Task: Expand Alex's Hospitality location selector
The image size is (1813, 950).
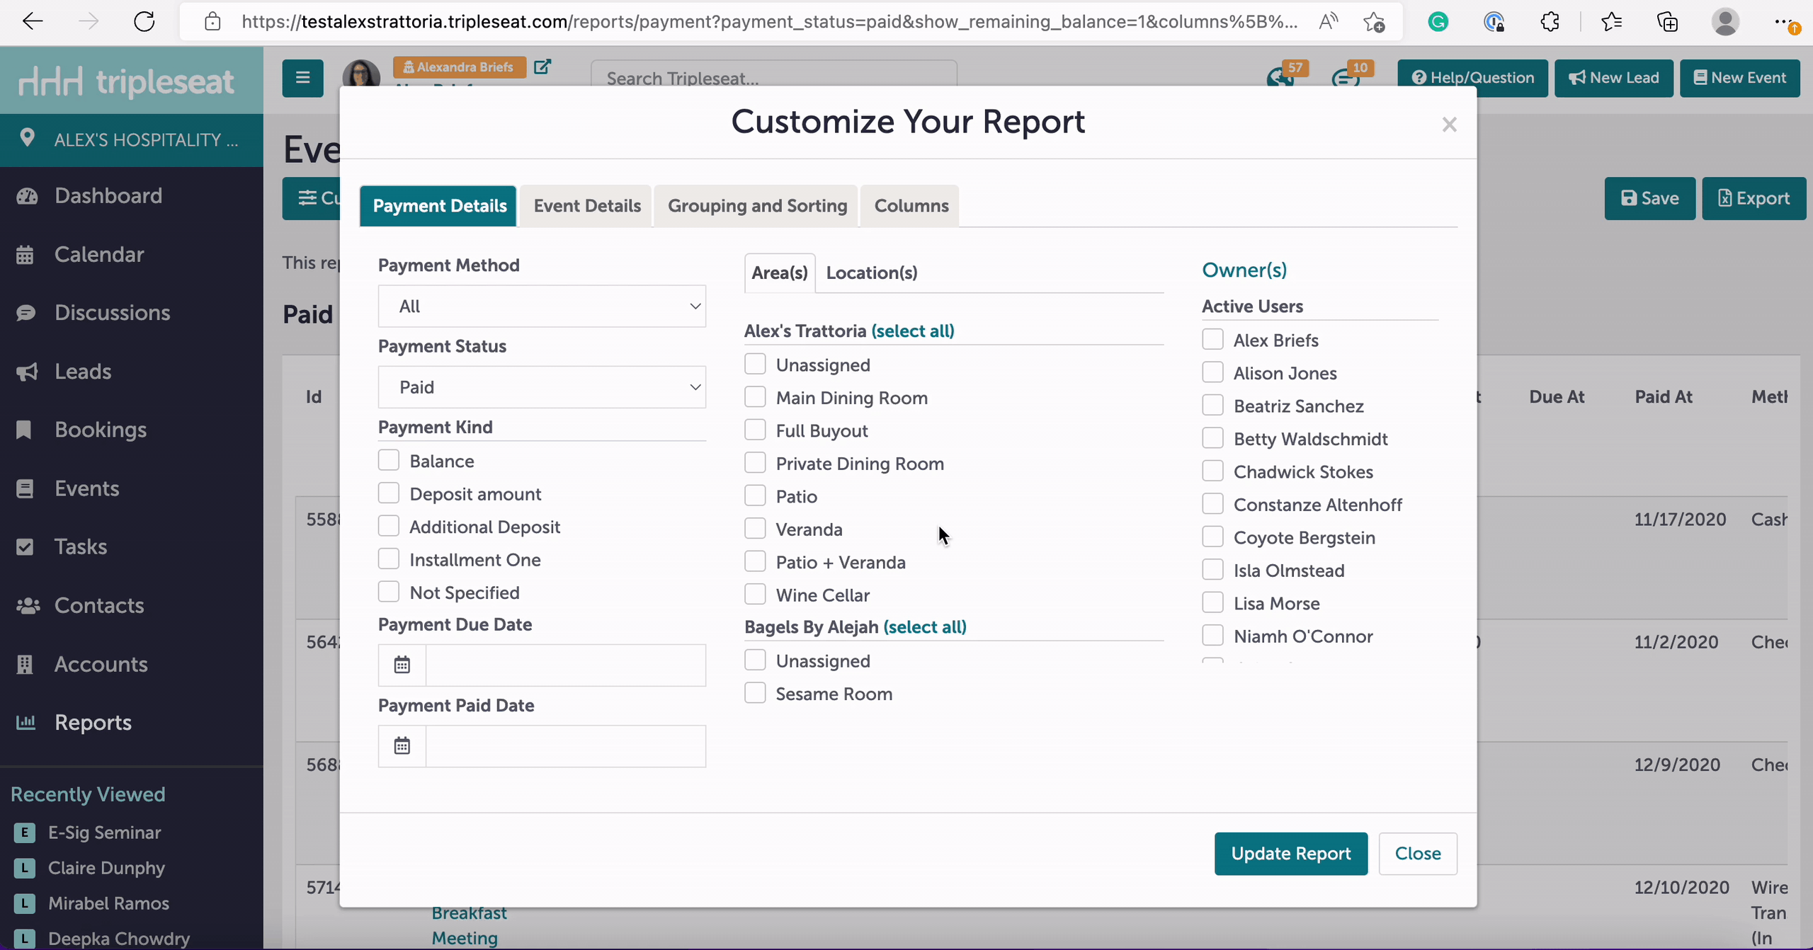Action: (x=132, y=139)
